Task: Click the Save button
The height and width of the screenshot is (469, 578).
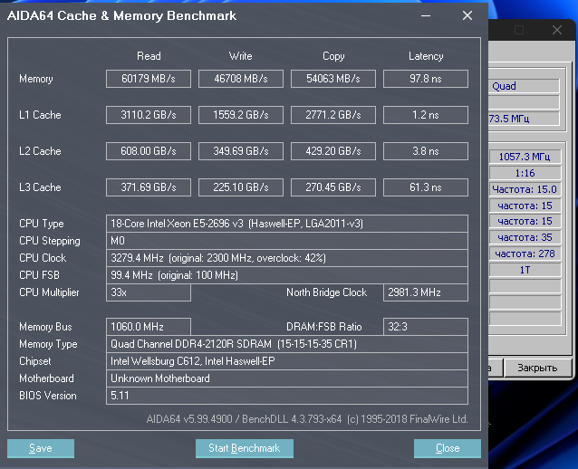Action: tap(41, 448)
